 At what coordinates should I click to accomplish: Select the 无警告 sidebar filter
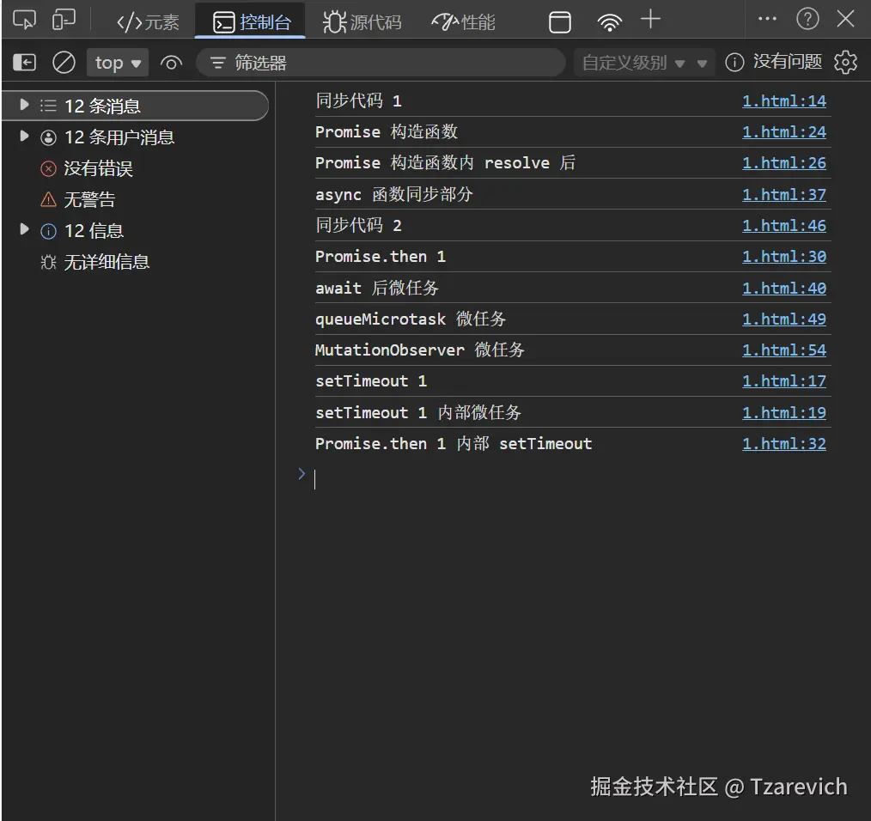[x=89, y=199]
